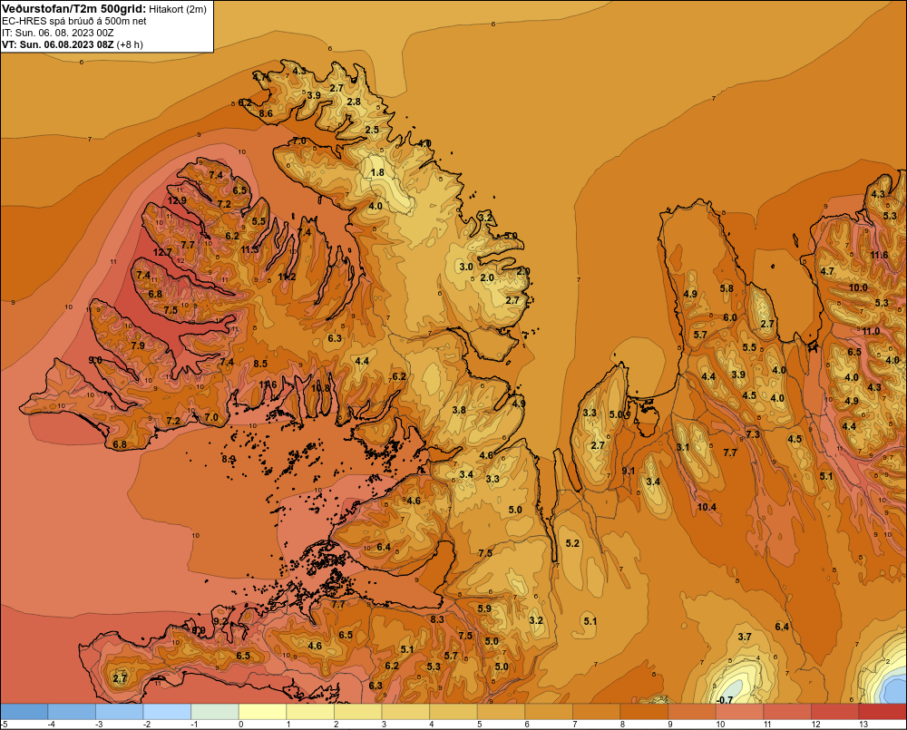This screenshot has height=730, width=907.
Task: Click the legend swatch between -5 and -4
Action: click(x=24, y=711)
